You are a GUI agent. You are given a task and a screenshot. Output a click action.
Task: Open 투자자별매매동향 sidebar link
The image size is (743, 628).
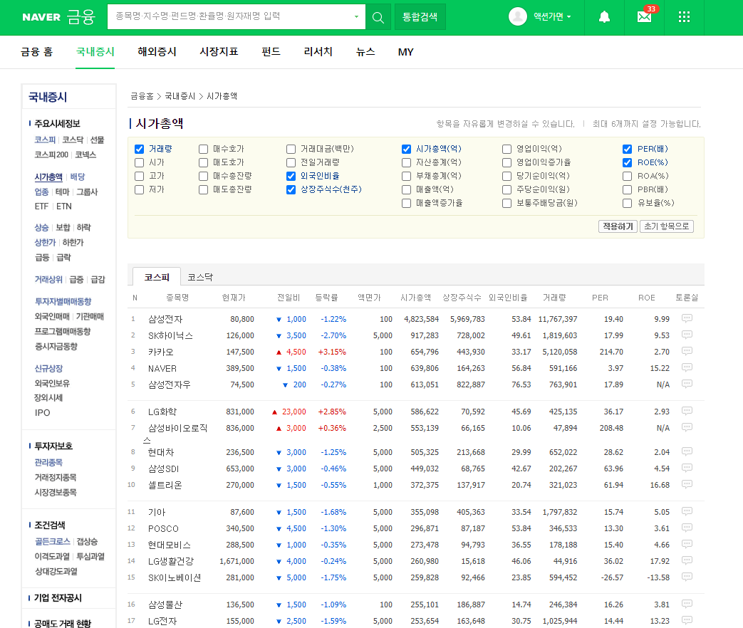(63, 301)
